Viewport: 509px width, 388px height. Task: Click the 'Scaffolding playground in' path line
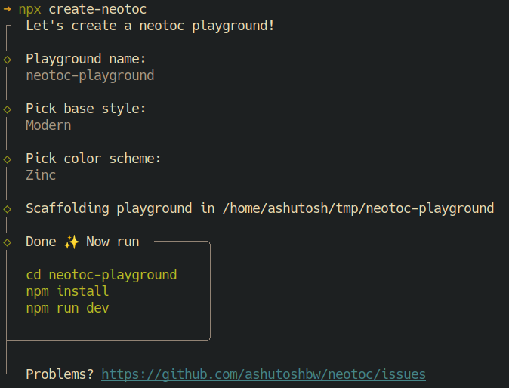coord(260,208)
